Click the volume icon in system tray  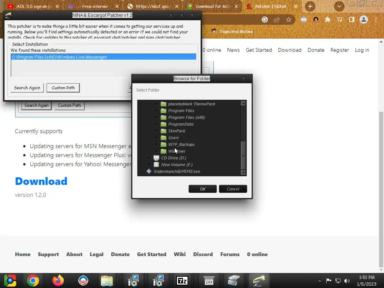tap(347, 280)
